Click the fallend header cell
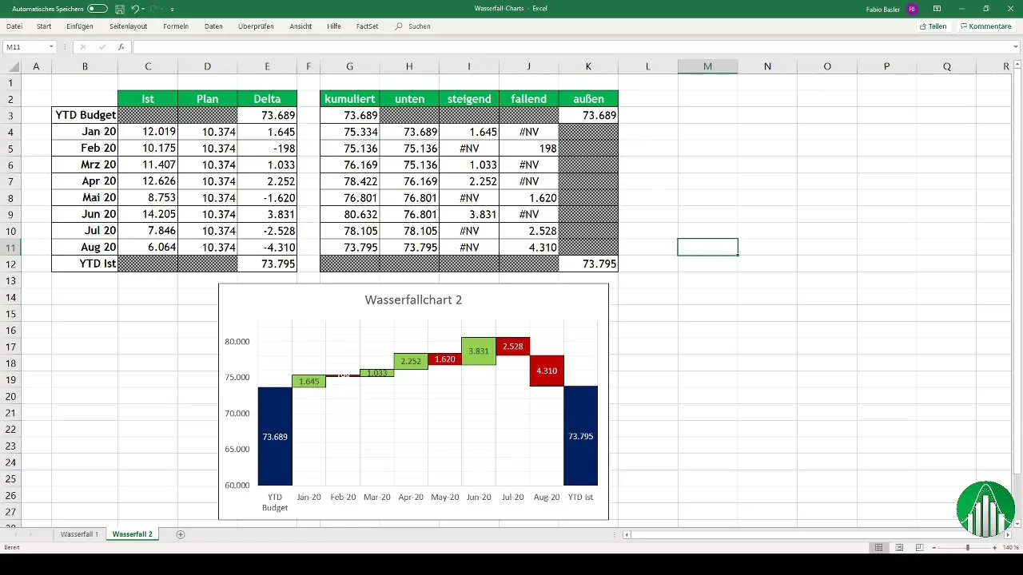 528,99
